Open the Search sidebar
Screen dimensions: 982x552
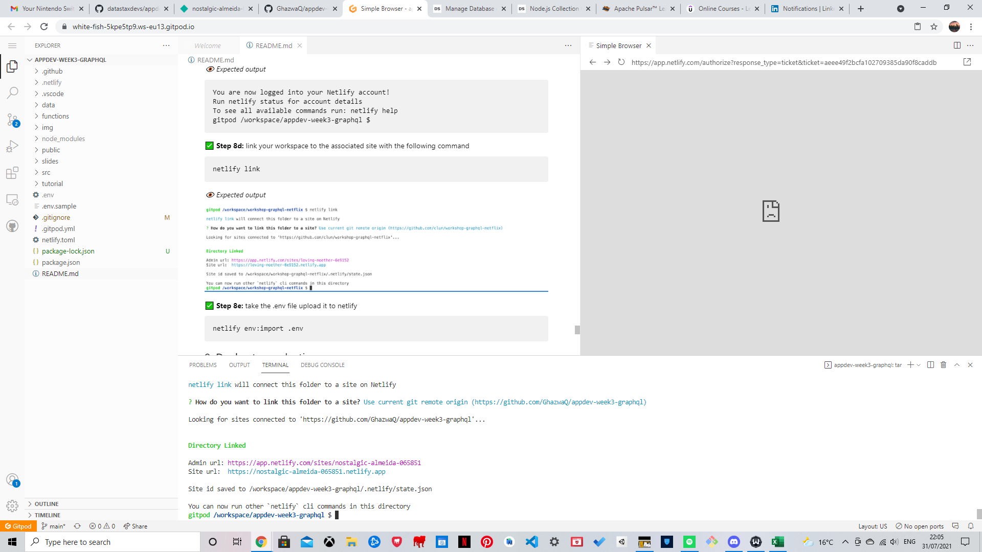(x=13, y=93)
